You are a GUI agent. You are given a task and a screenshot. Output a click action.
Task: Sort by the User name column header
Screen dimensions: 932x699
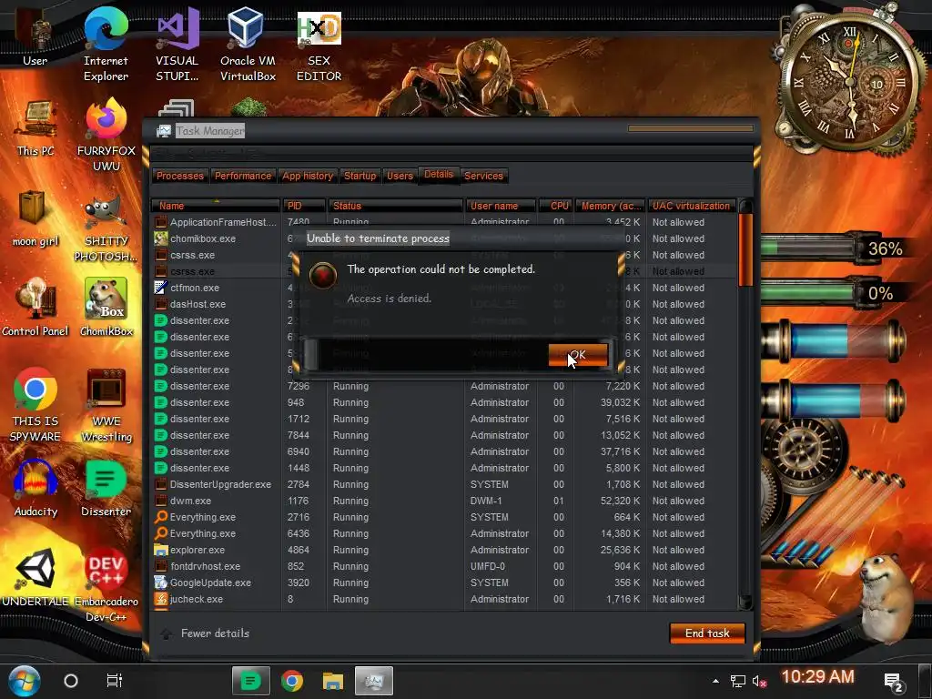[x=501, y=206]
